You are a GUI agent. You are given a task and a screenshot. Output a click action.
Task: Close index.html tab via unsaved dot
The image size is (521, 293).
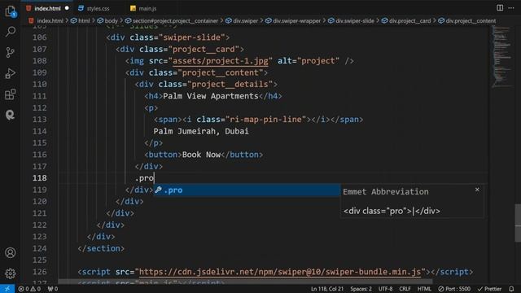click(67, 8)
